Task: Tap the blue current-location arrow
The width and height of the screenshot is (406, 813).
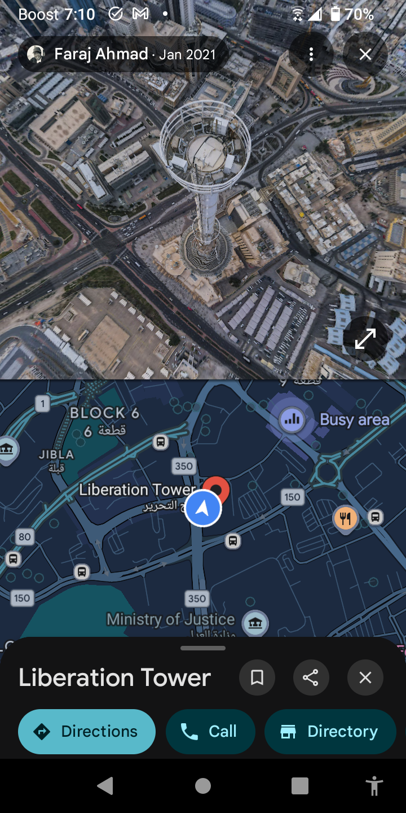Action: pos(203,508)
